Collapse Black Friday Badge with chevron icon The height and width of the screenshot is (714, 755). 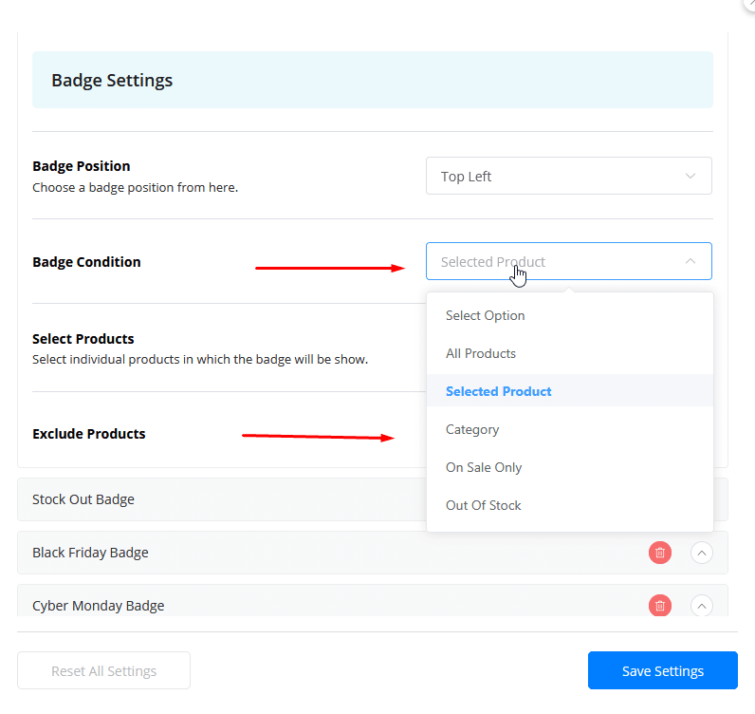click(x=701, y=552)
